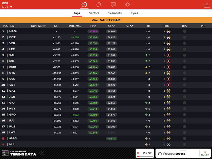Click LEC's DRS indicator dot
212x159 pixels.
pos(185,49)
